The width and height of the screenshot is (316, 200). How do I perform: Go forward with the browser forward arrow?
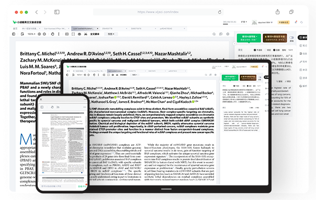coord(45,12)
